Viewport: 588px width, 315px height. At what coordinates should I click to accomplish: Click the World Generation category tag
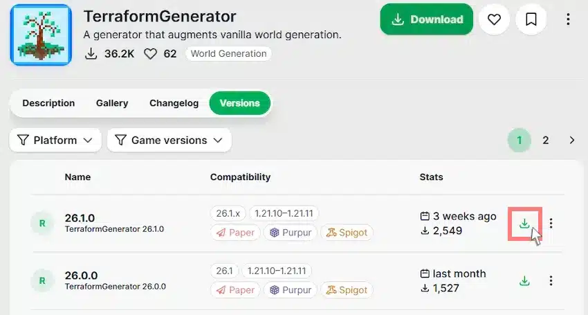[x=228, y=54]
